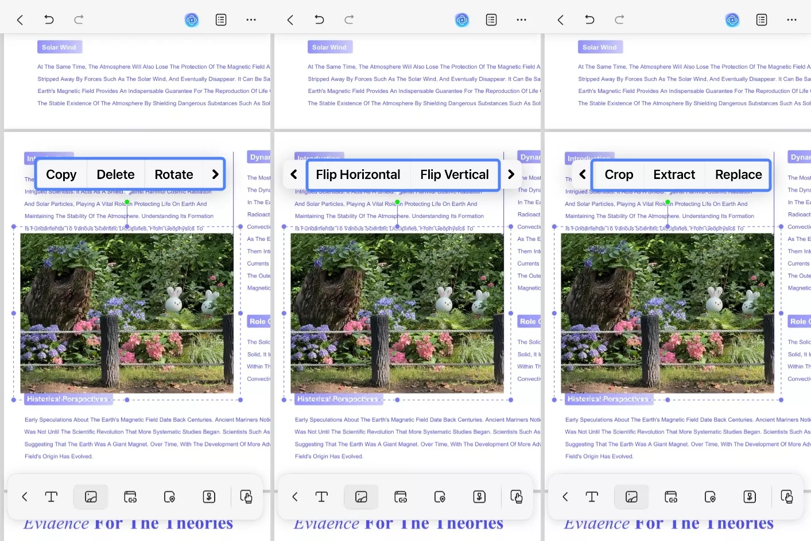Undo the last edit
Image resolution: width=811 pixels, height=541 pixels.
pos(49,20)
